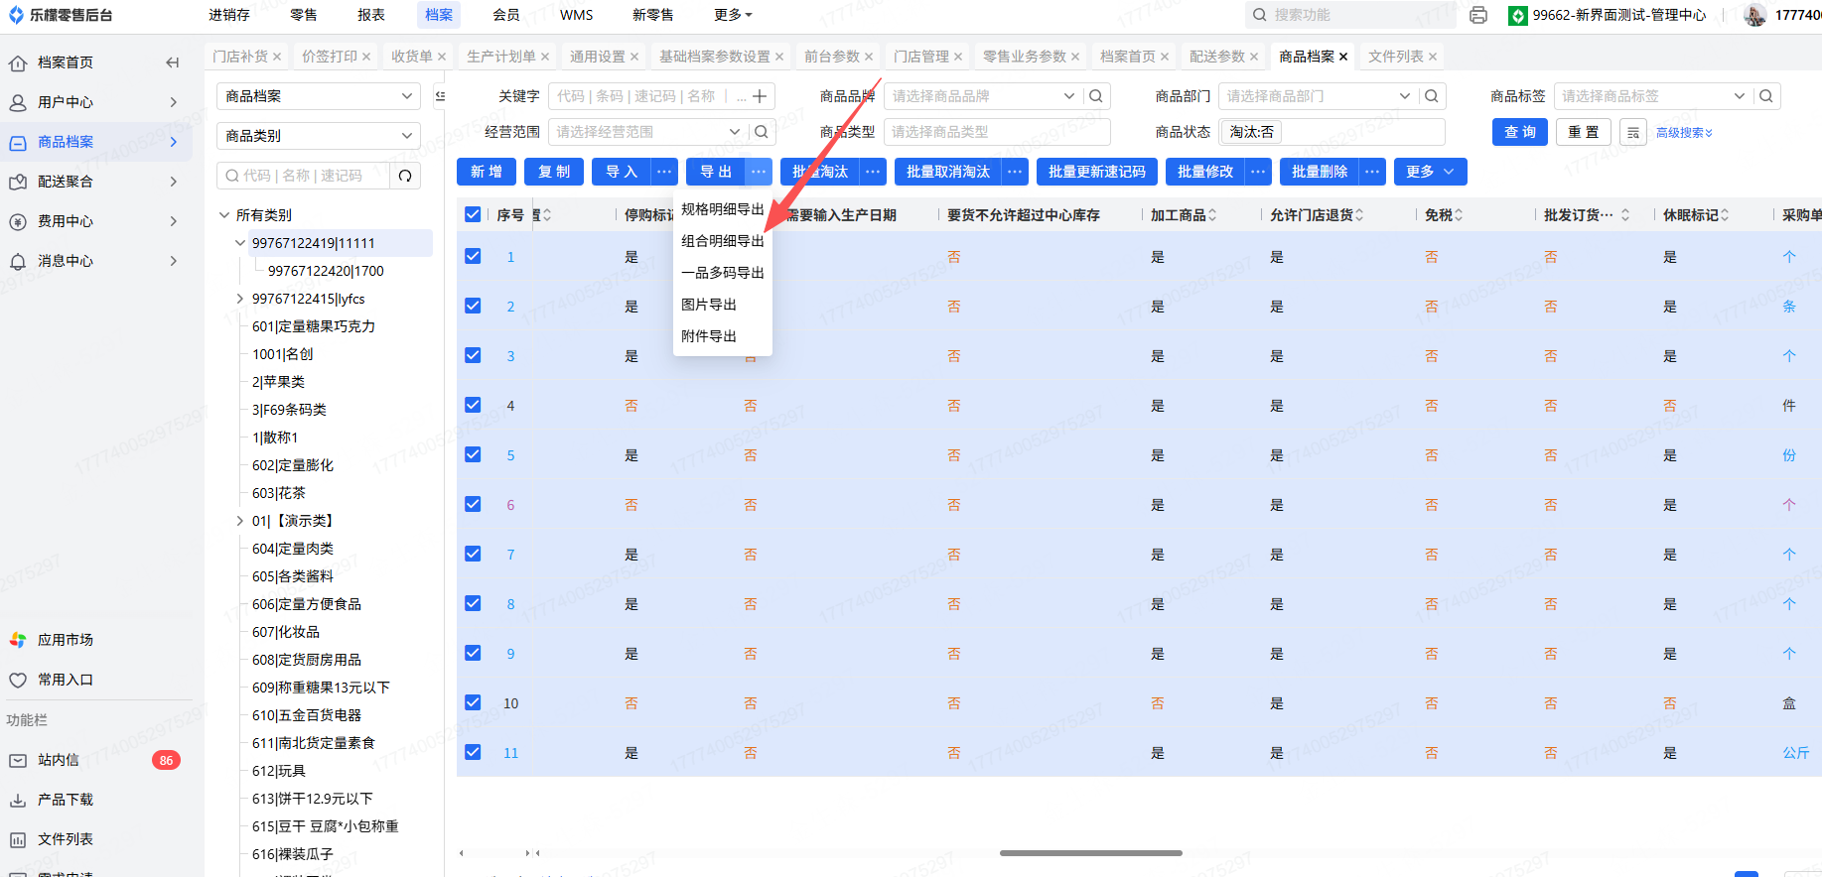The width and height of the screenshot is (1822, 877).
Task: Uncheck the checkbox for row 4
Action: click(473, 405)
